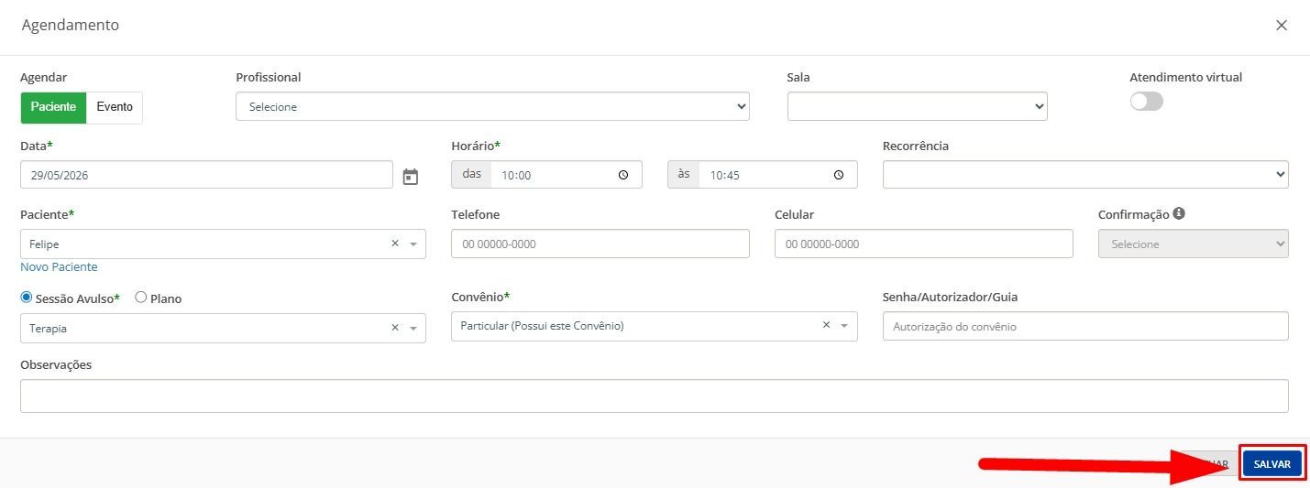Expand the Terapia session dropdown arrow
This screenshot has height=488, width=1310.
pyautogui.click(x=413, y=329)
